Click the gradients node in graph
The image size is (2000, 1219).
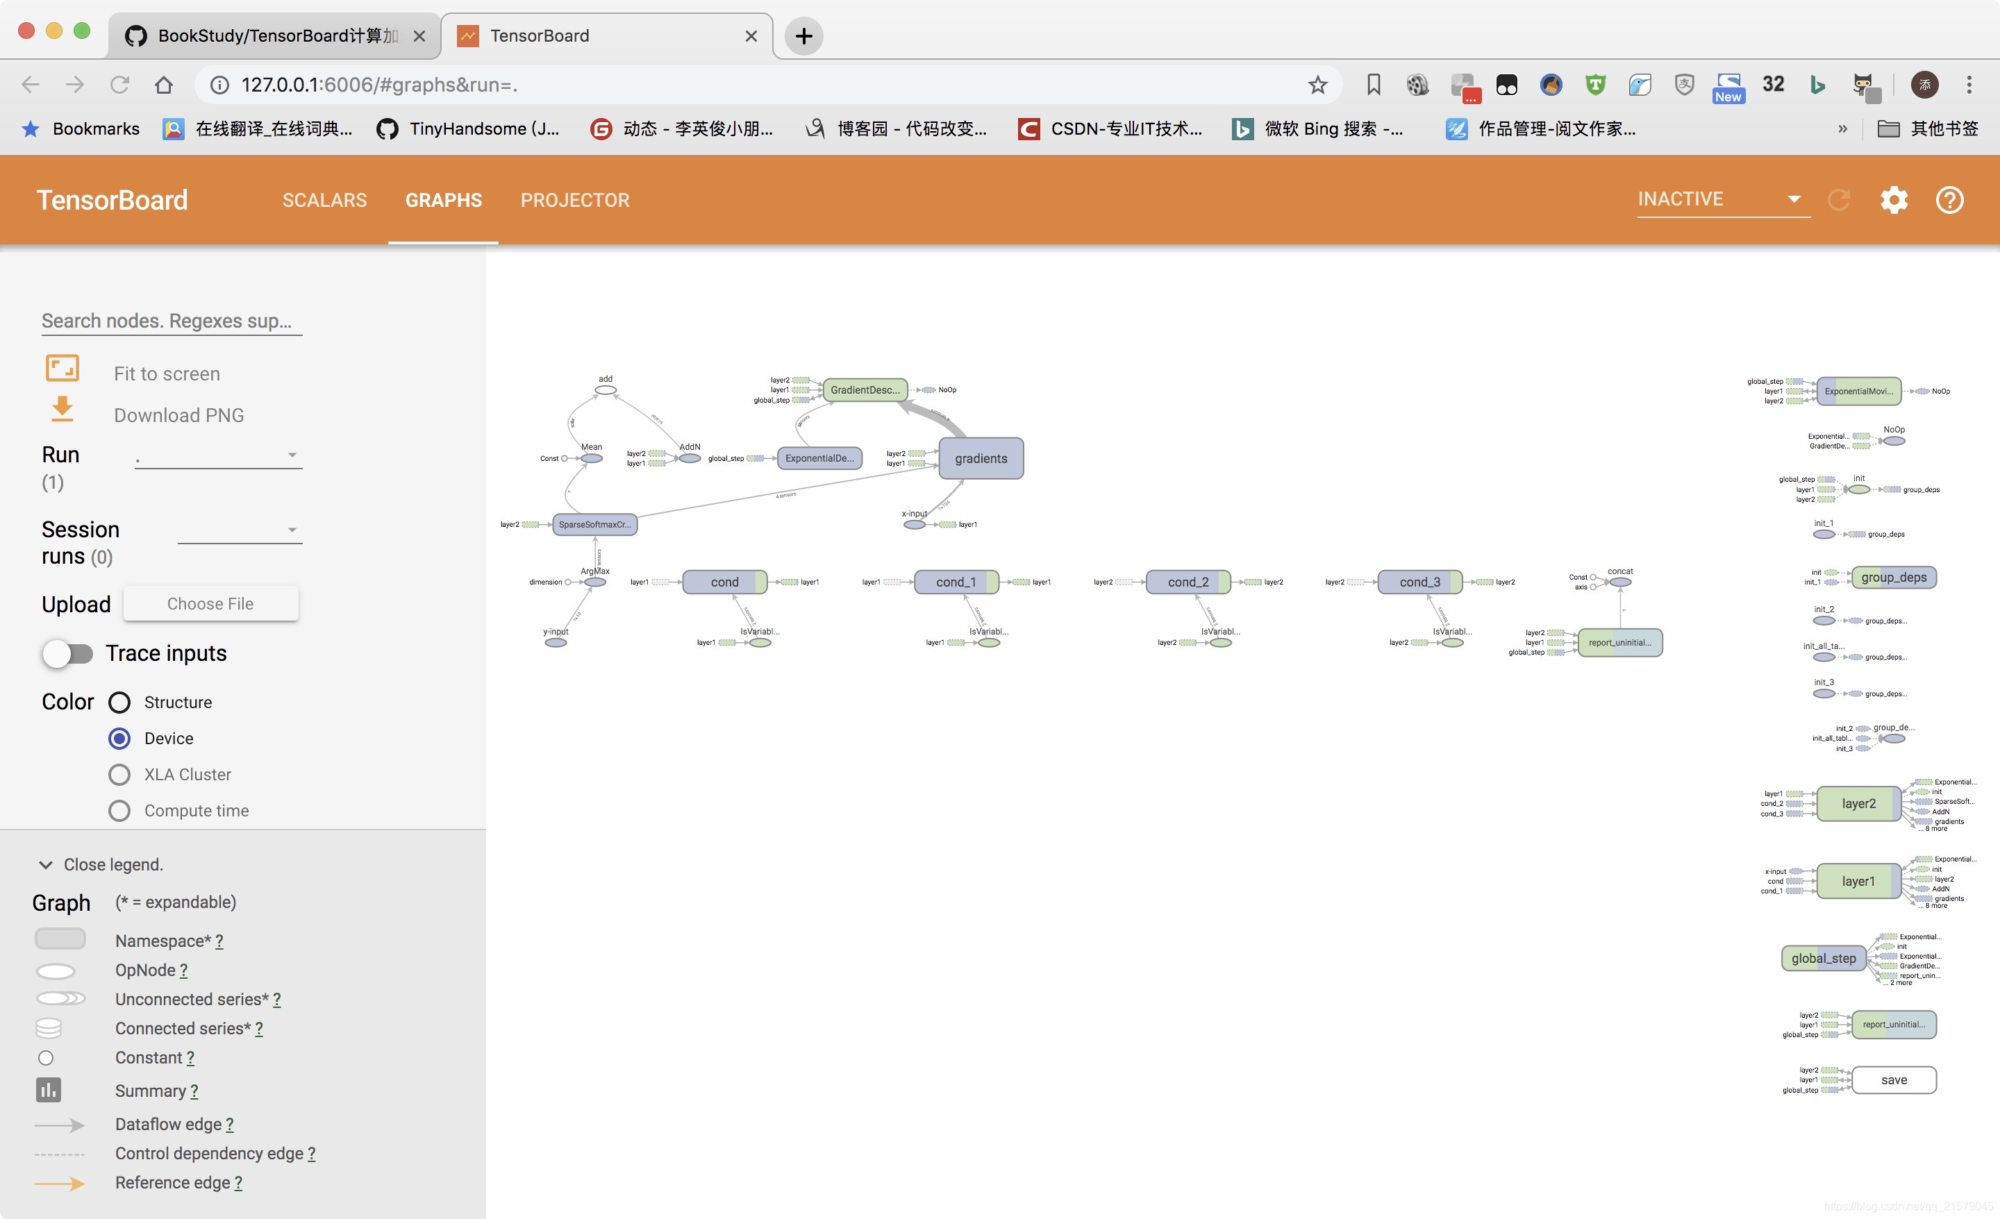(981, 459)
